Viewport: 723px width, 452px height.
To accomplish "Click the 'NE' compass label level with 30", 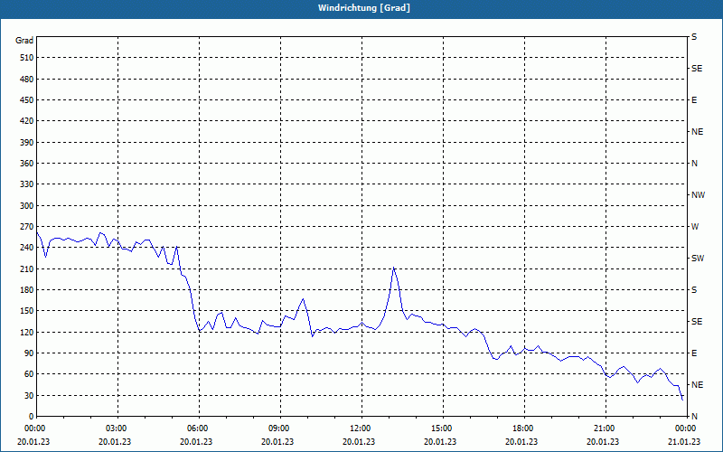I will coord(697,385).
